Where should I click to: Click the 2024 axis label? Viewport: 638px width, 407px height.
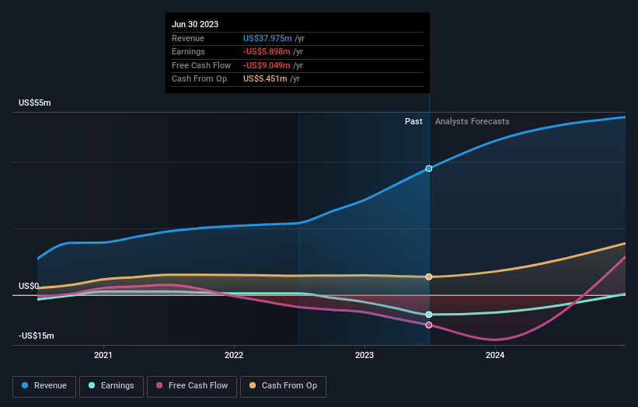[495, 355]
